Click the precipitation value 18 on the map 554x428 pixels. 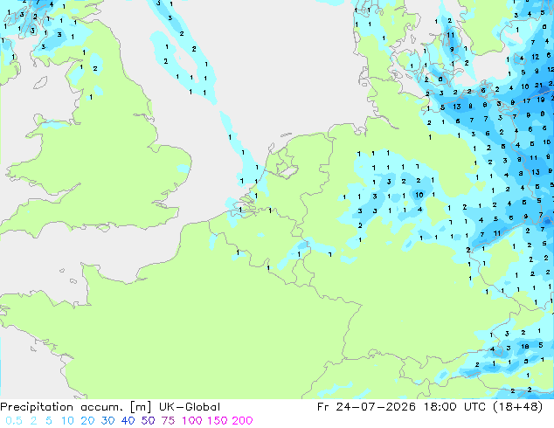[x=525, y=347]
